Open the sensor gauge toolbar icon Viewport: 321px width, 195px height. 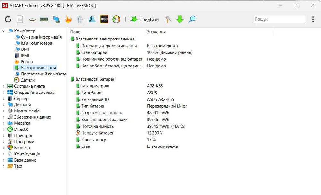click(x=116, y=20)
